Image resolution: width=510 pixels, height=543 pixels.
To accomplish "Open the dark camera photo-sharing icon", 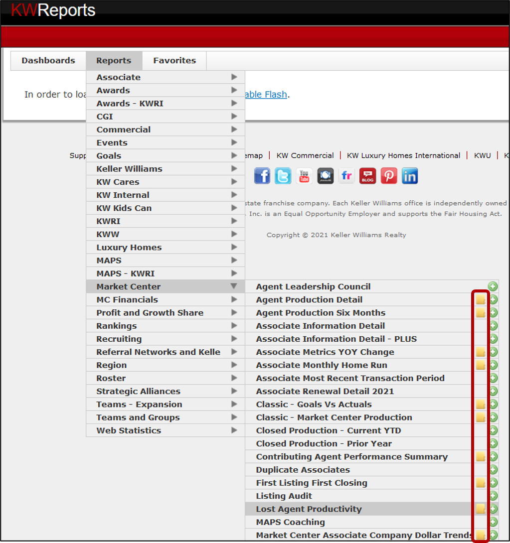I will 326,176.
